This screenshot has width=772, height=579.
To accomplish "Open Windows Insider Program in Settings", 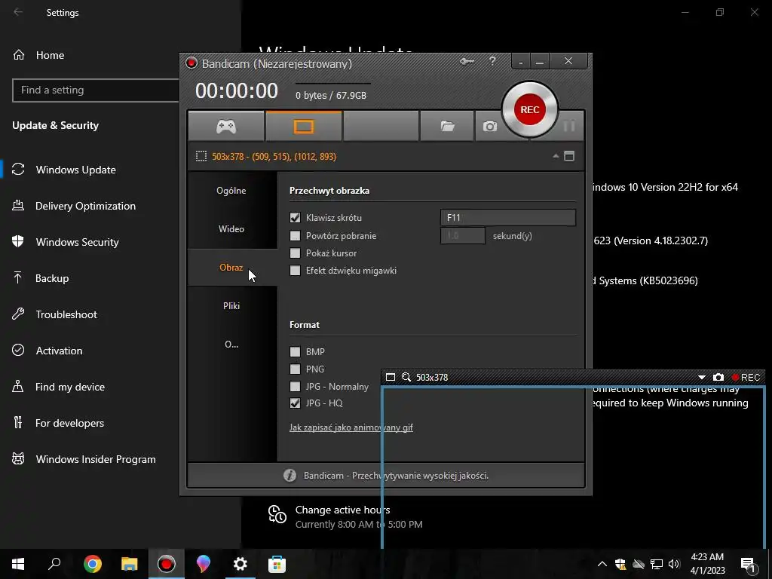I will [96, 459].
